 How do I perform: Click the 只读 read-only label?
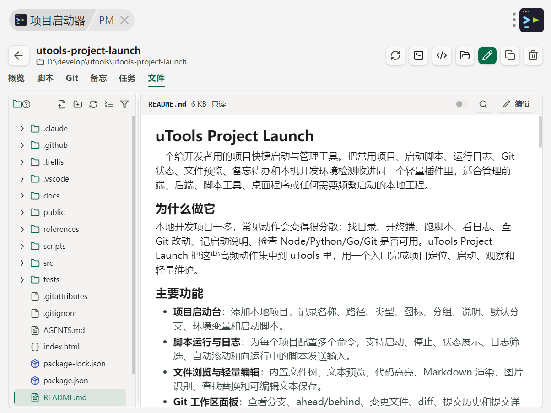click(x=219, y=104)
